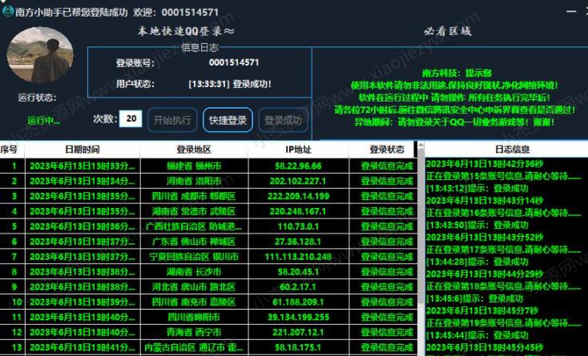Click the table's vertical scrollbar
The width and height of the screenshot is (588, 356).
[x=421, y=249]
